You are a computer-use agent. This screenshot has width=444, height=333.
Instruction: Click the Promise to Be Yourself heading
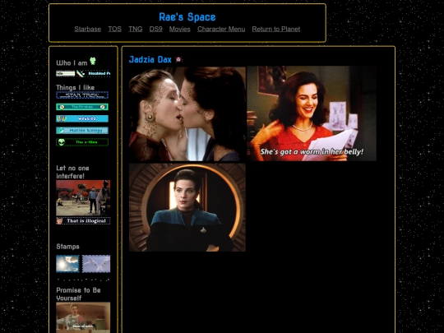[x=78, y=294]
